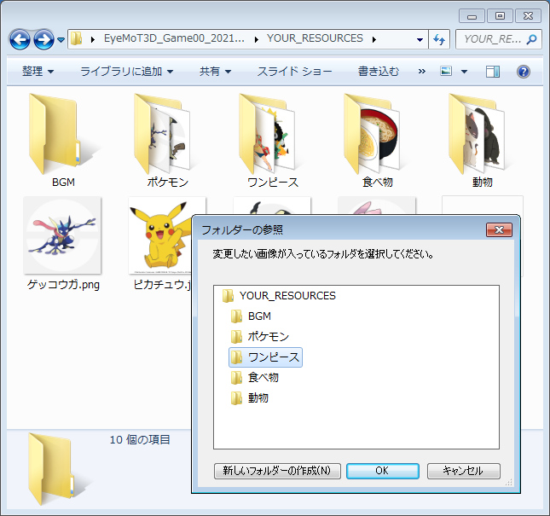Click in the YOUR_RE... search box
This screenshot has height=516, width=550.
[x=492, y=39]
